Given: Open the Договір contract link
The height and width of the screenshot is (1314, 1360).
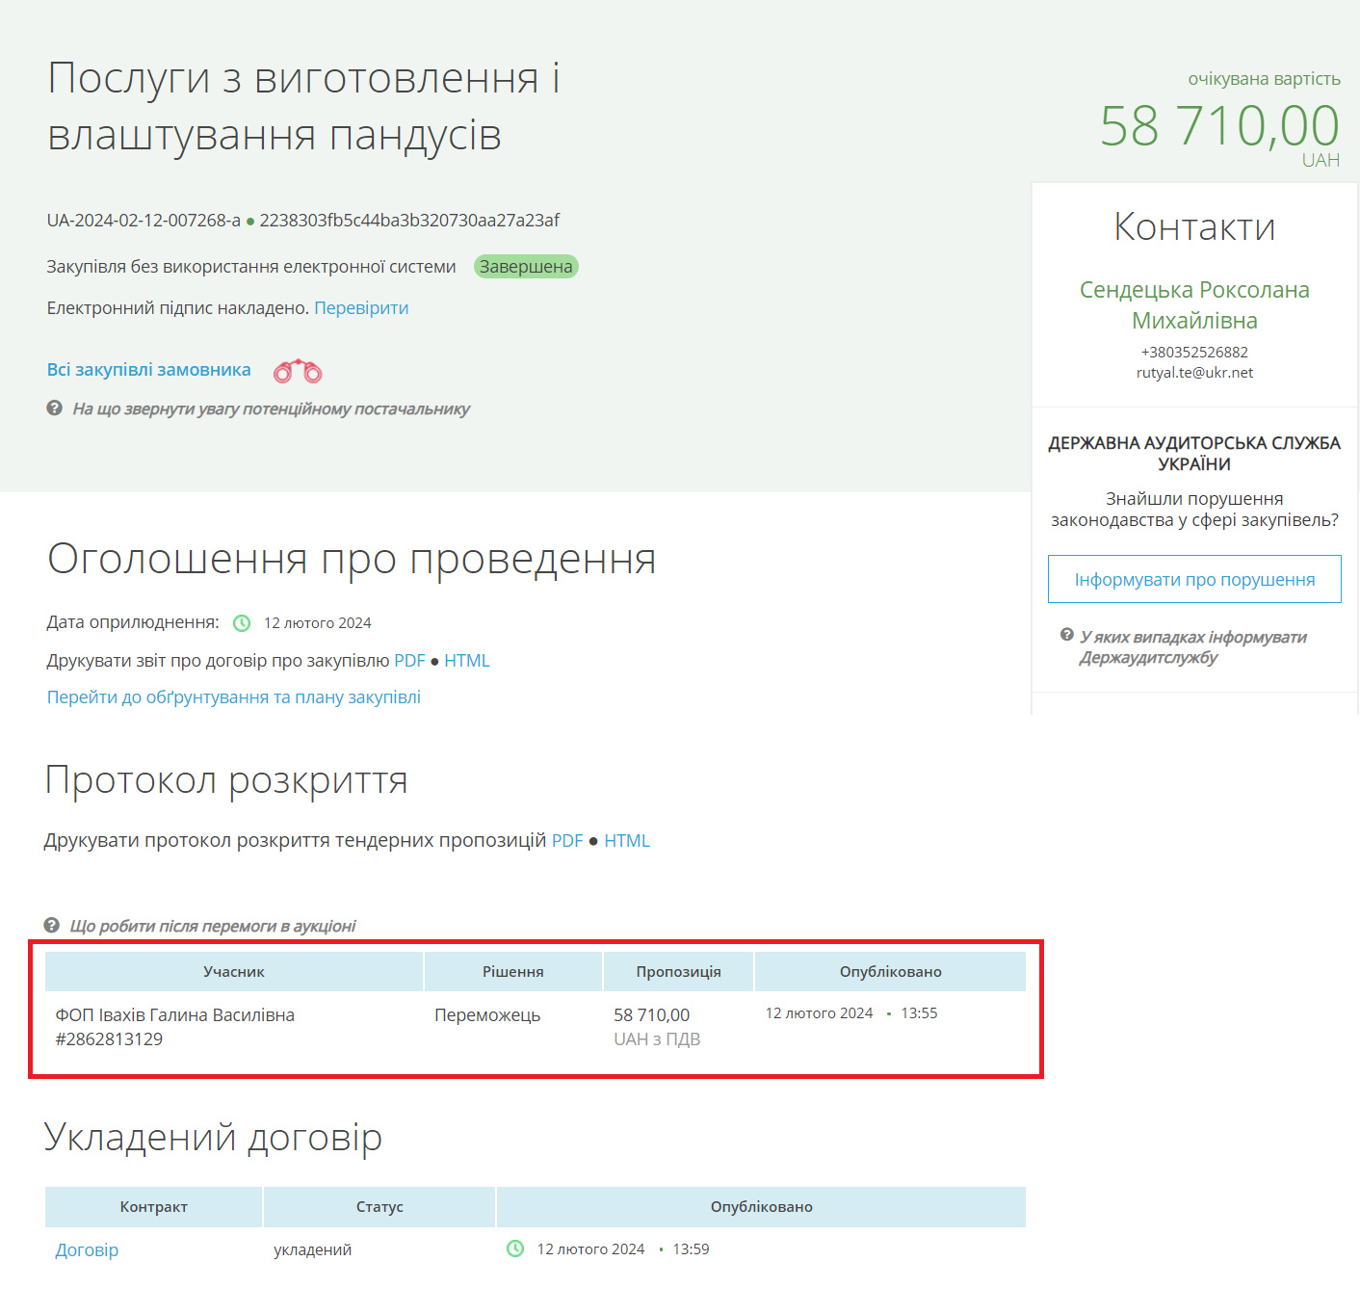Looking at the screenshot, I should pyautogui.click(x=87, y=1250).
